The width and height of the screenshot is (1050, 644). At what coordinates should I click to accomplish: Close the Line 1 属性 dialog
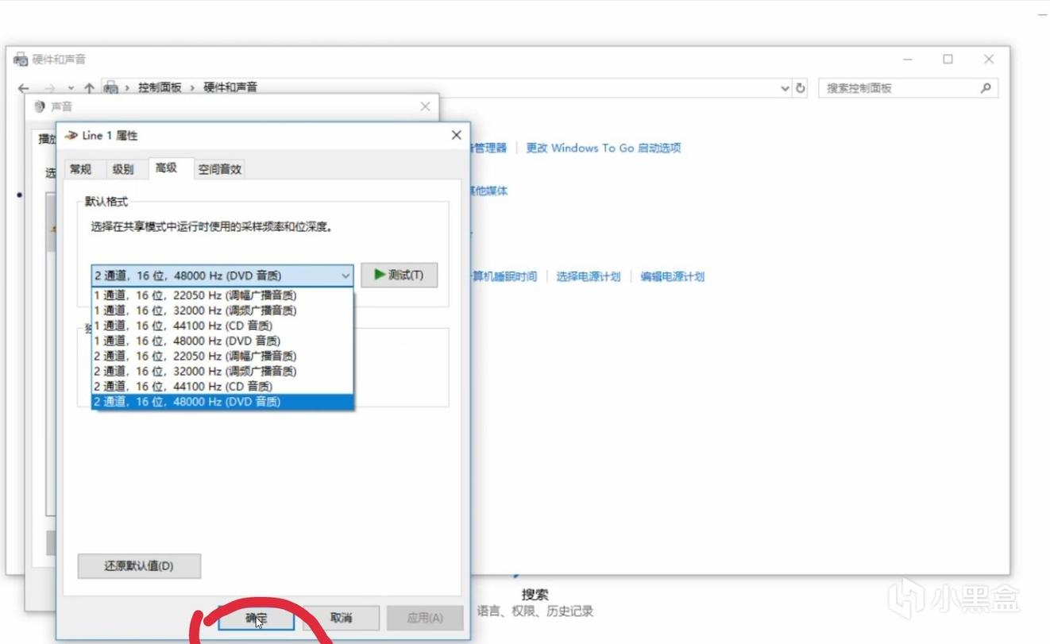click(456, 135)
